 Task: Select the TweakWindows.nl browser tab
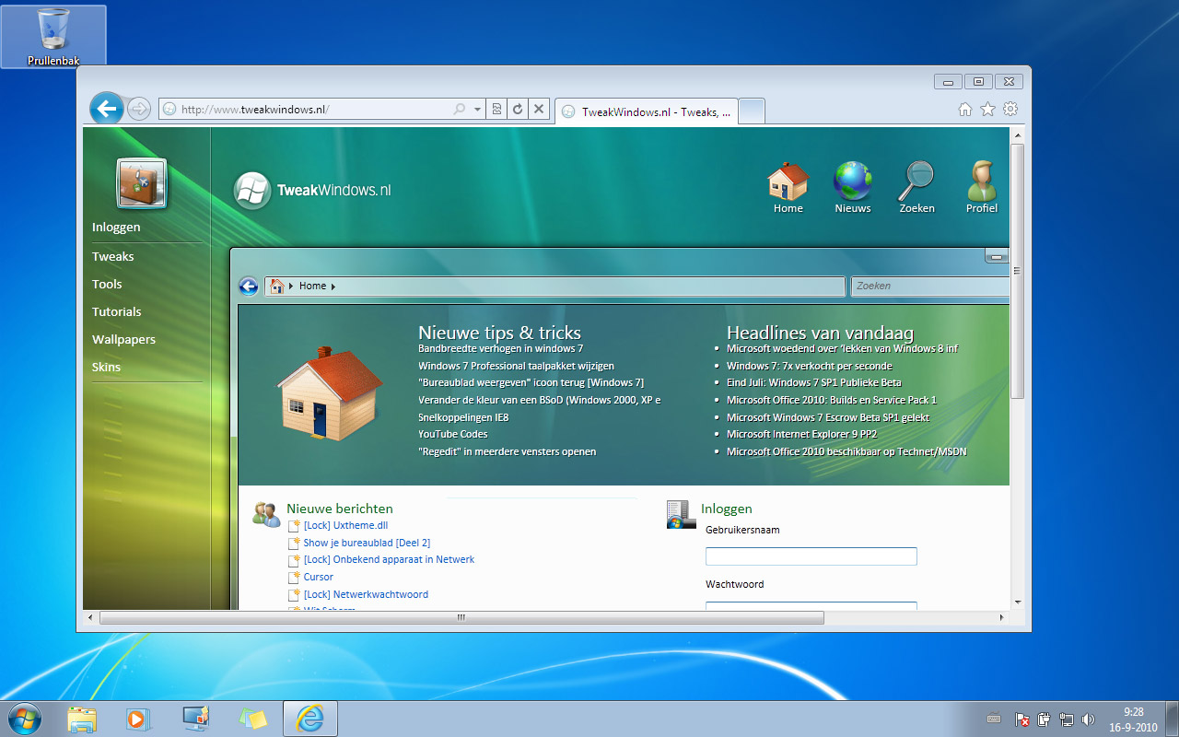tap(648, 111)
